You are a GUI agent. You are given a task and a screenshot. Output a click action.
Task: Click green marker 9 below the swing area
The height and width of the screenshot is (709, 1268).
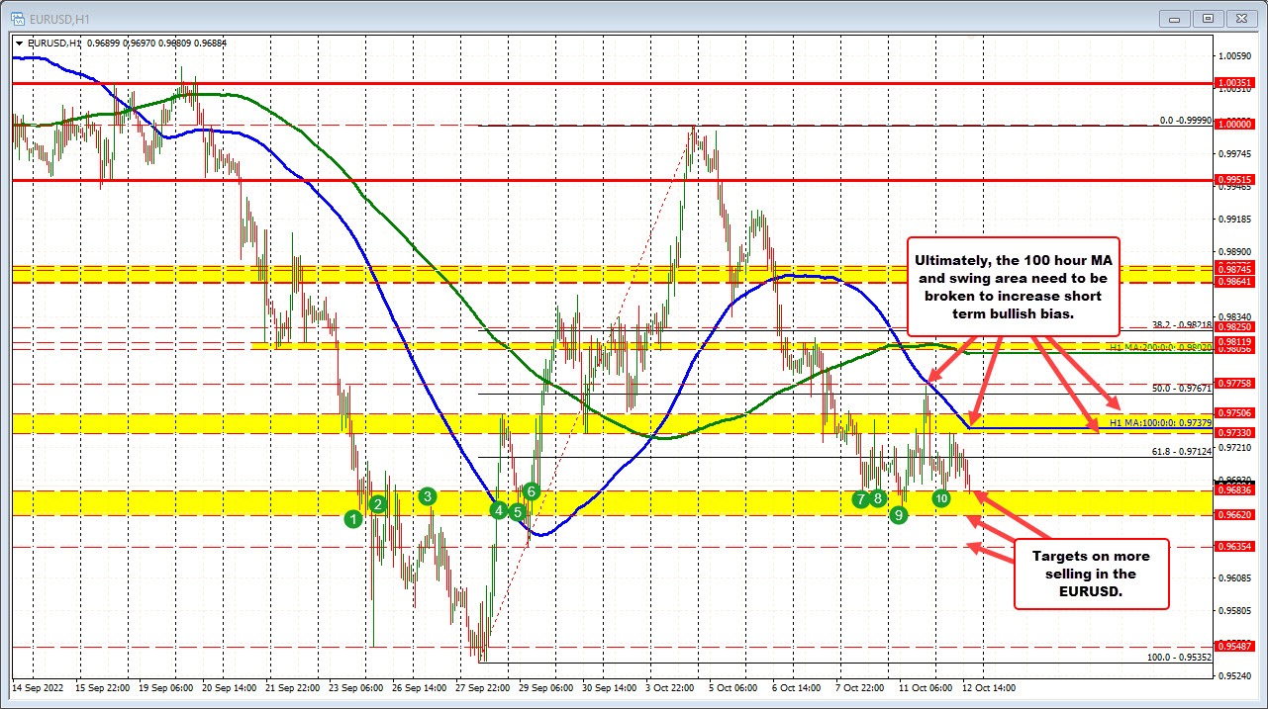tap(899, 515)
